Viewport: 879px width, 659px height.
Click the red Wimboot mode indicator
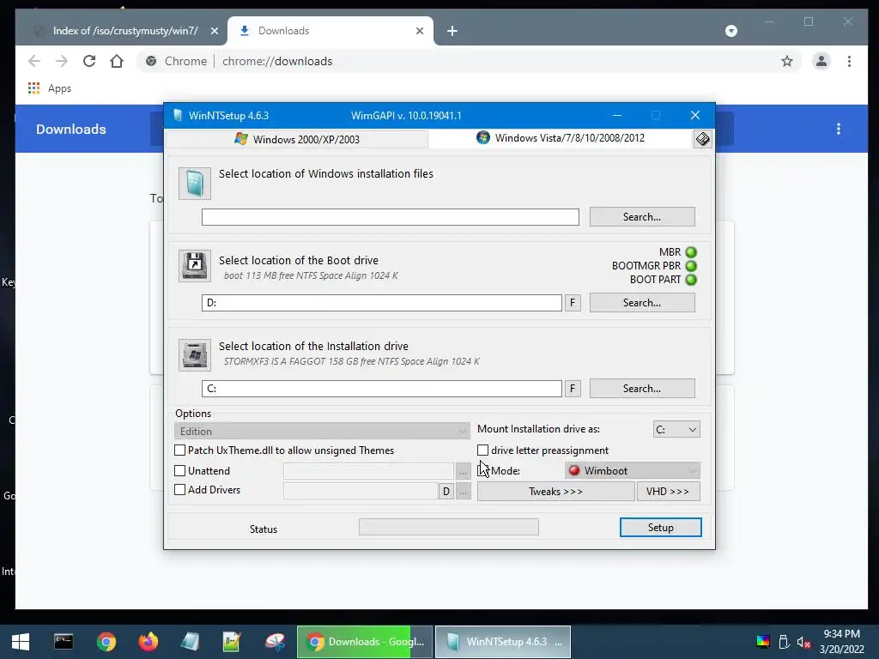tap(574, 471)
